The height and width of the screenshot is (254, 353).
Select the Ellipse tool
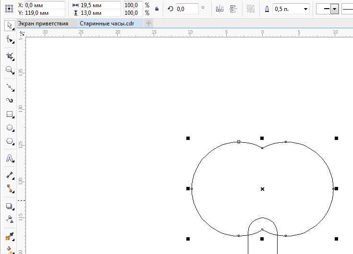point(9,128)
